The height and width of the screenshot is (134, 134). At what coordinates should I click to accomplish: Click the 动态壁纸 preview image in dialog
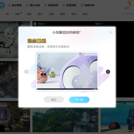point(67,71)
